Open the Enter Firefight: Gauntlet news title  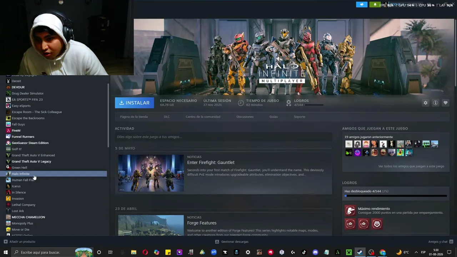pyautogui.click(x=211, y=162)
